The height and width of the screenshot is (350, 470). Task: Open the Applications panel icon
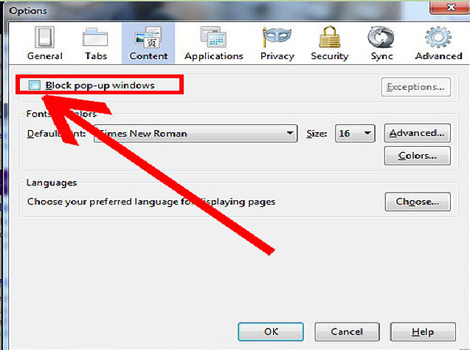(x=213, y=37)
